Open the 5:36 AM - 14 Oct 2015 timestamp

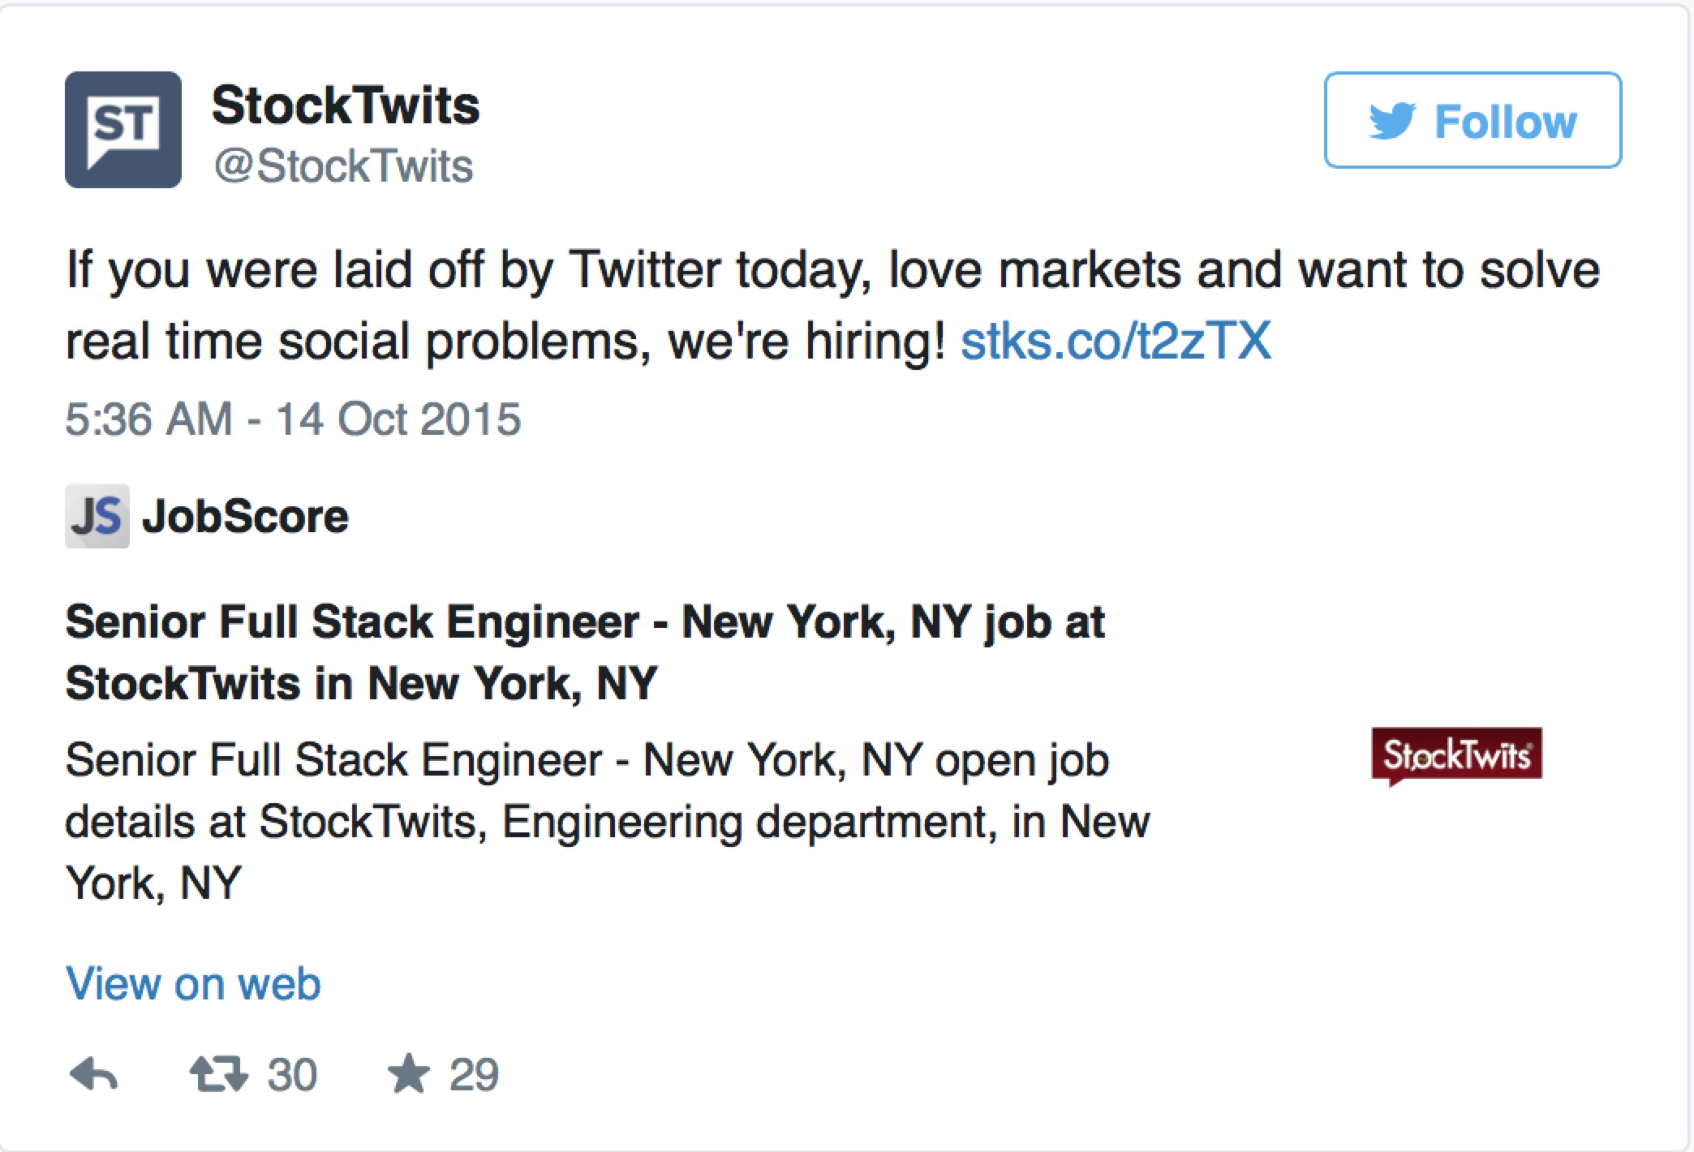[x=293, y=419]
